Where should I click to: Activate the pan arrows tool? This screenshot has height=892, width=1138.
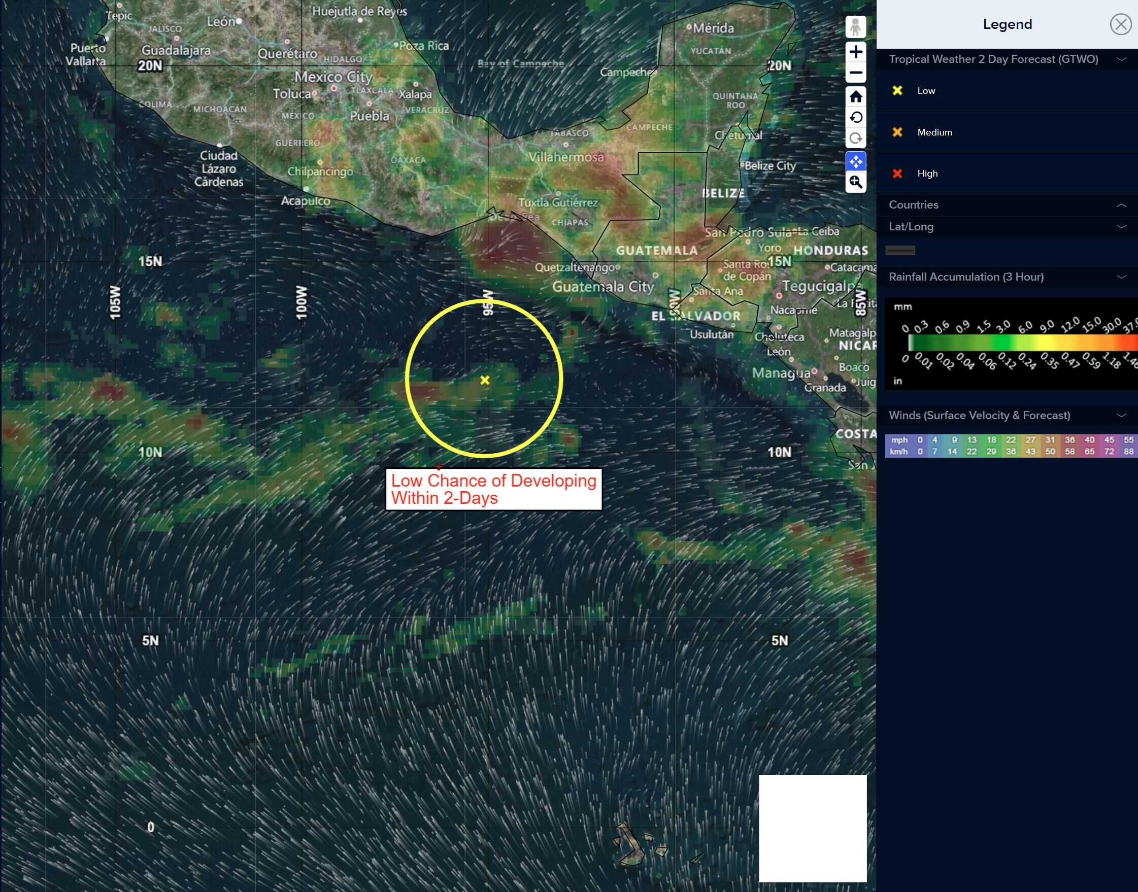(855, 162)
